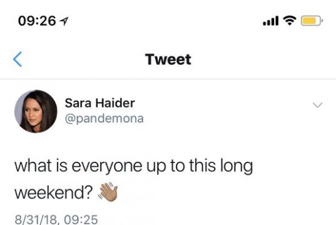Open the tweet options chevron menu
The width and height of the screenshot is (336, 225).
point(317,105)
